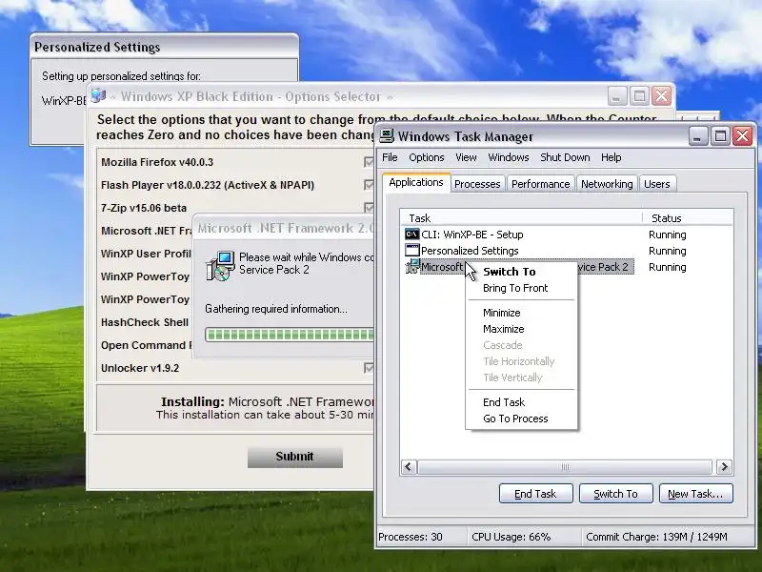The image size is (762, 572).
Task: Click the left arrow of horizontal scrollbar
Action: pyautogui.click(x=409, y=467)
